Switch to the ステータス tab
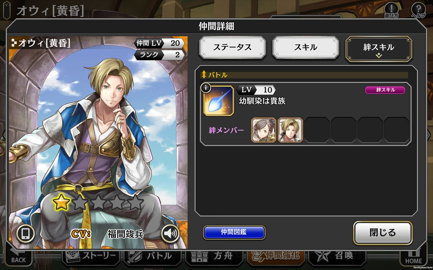 [x=232, y=48]
